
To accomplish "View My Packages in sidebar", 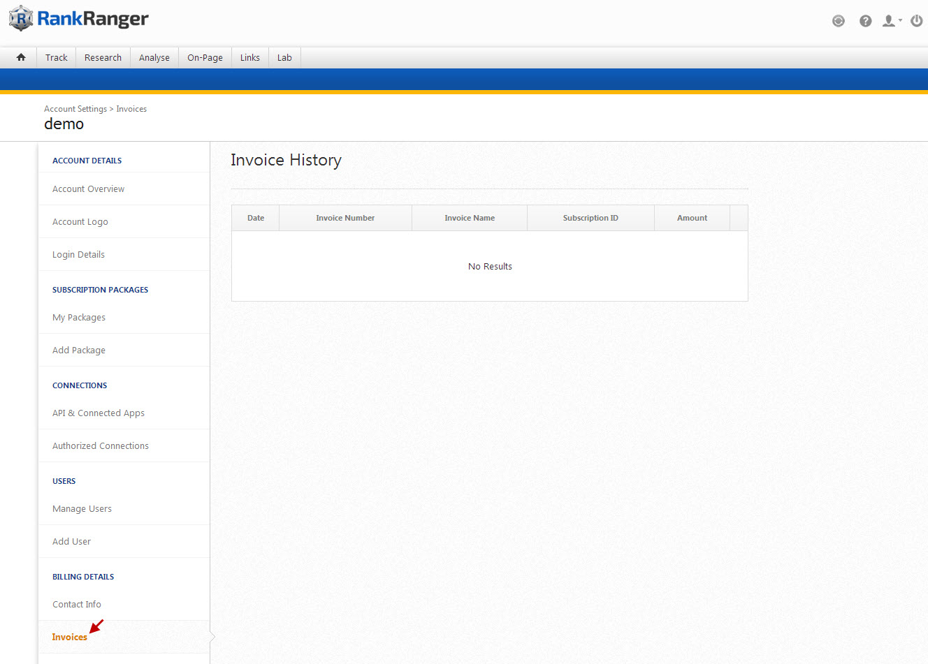I will click(79, 317).
